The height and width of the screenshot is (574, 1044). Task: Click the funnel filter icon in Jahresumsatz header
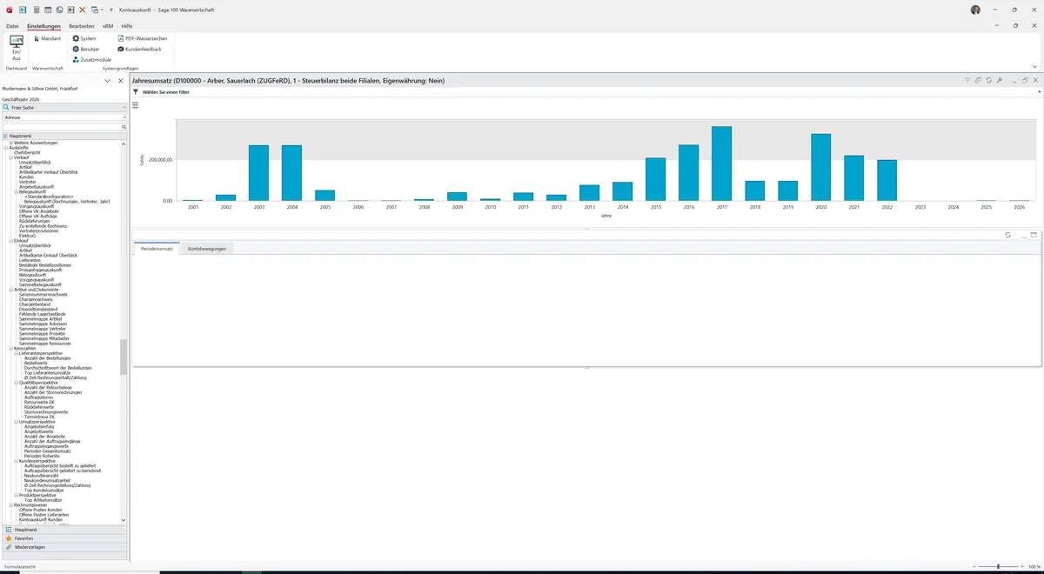967,80
